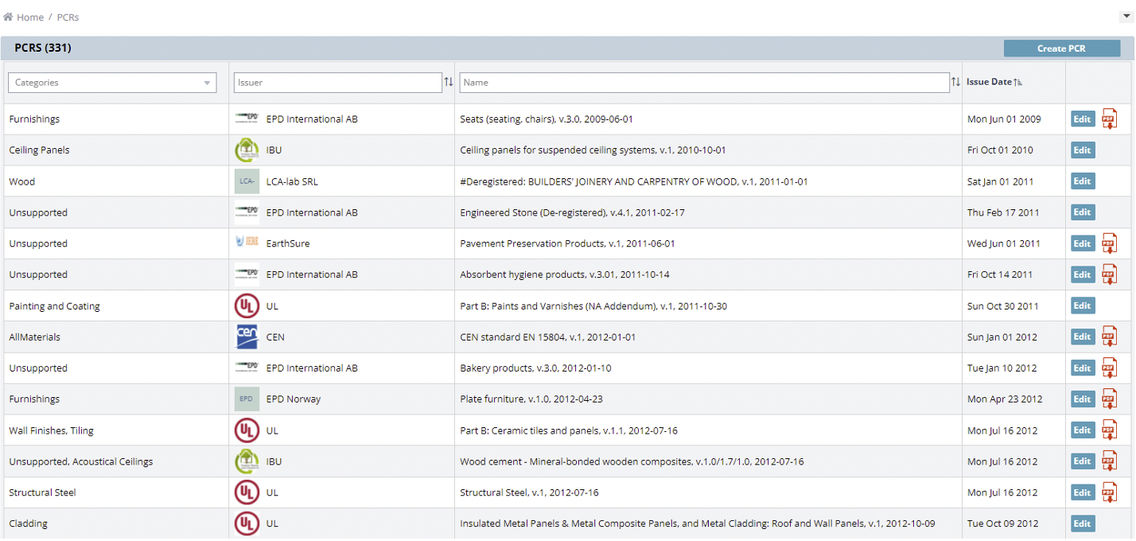Click the Home icon in breadcrumb

click(9, 17)
